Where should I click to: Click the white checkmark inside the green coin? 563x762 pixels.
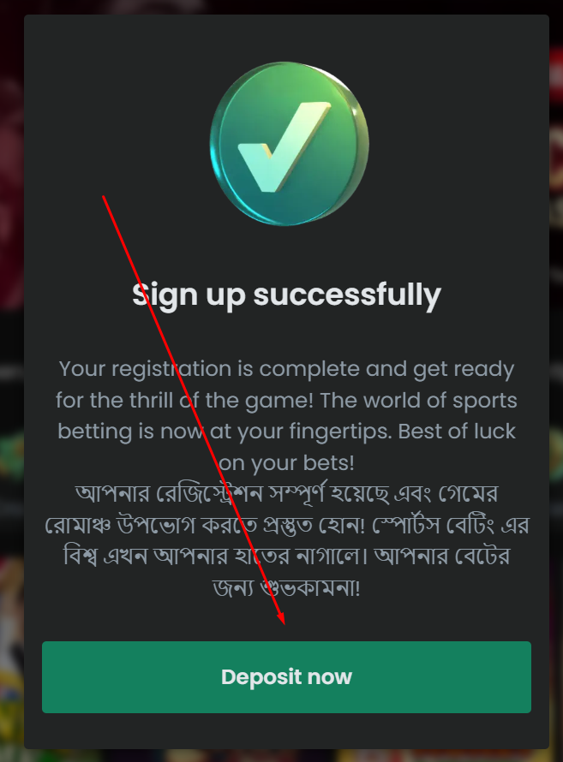(284, 146)
